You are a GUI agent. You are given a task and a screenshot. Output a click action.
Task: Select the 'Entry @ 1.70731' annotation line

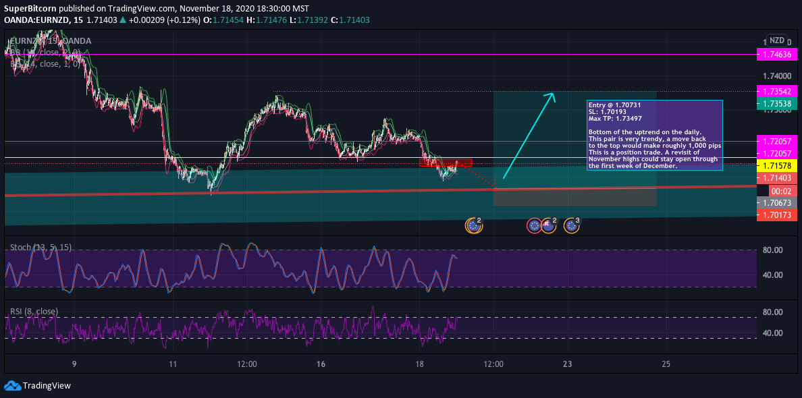tap(614, 105)
